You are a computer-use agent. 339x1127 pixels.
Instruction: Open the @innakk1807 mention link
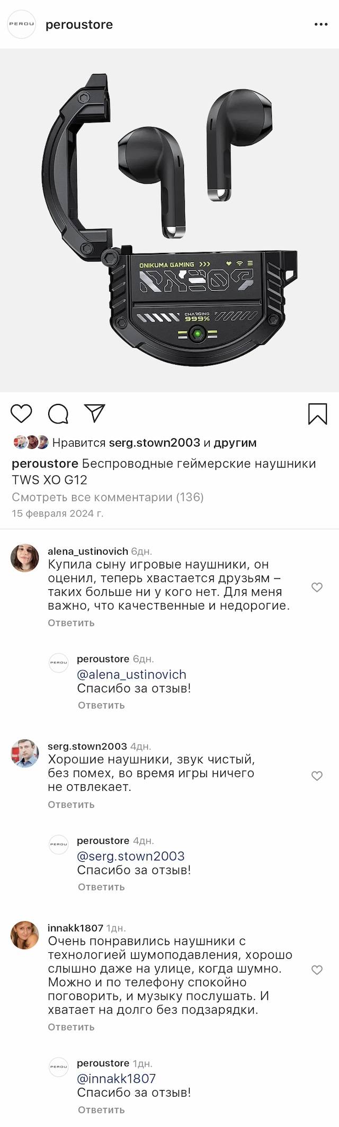click(116, 1078)
